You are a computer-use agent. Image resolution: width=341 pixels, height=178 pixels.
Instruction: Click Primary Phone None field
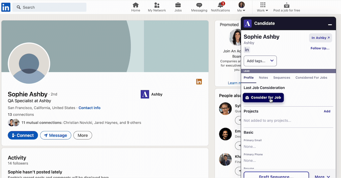click(250, 161)
